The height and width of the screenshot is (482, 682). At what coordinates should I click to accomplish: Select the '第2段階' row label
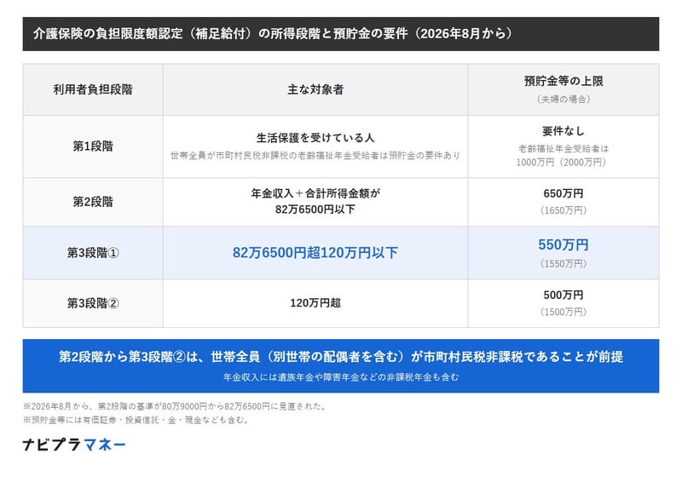pos(93,202)
